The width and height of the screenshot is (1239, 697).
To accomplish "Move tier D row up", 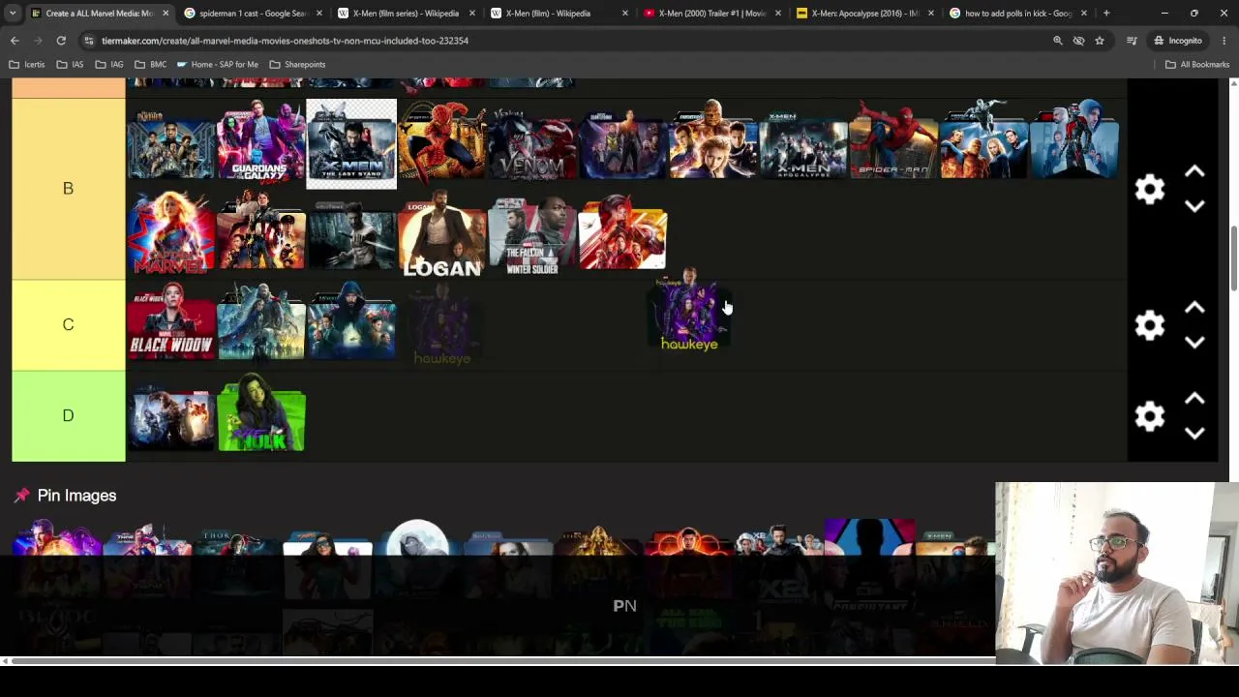I will pos(1194,399).
